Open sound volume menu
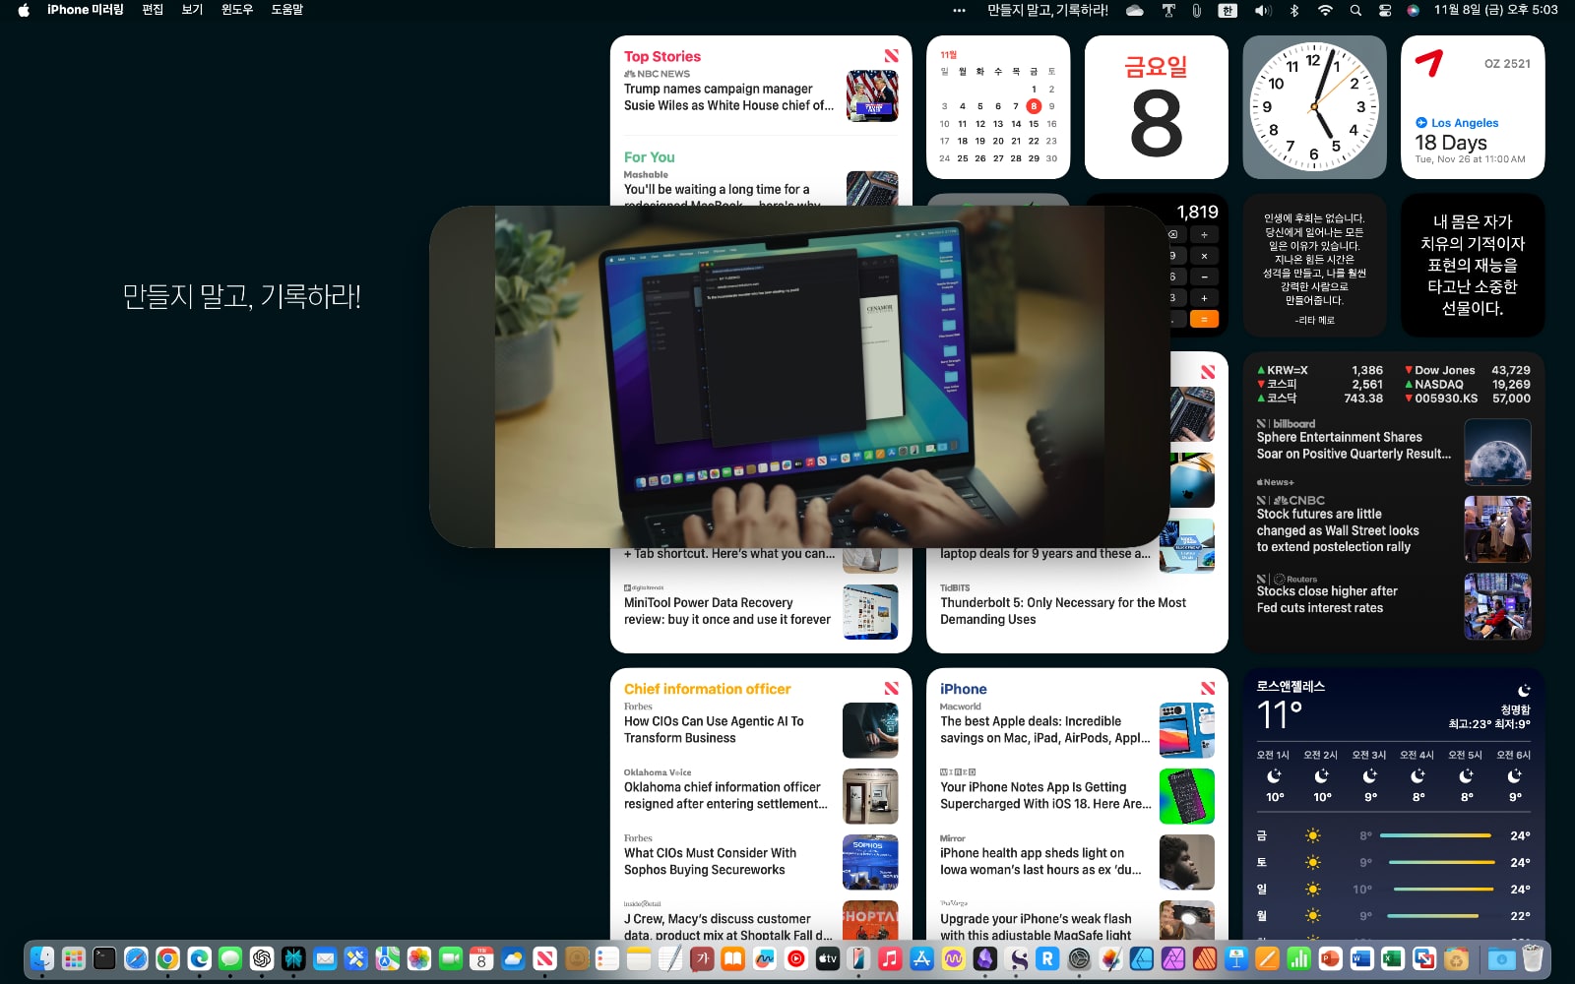This screenshot has width=1575, height=984. [x=1262, y=10]
